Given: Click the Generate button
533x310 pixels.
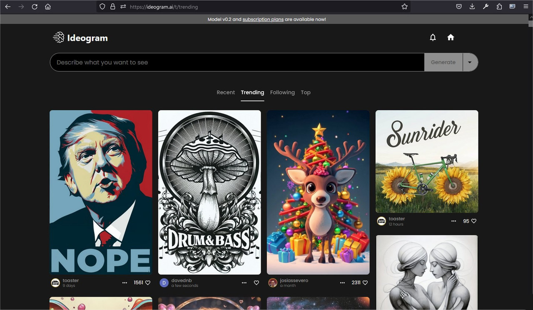Looking at the screenshot, I should pyautogui.click(x=443, y=62).
